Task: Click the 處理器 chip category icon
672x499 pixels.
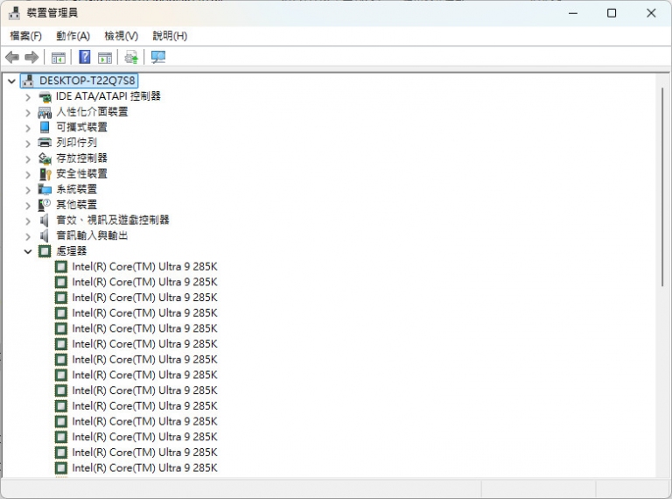Action: click(45, 251)
